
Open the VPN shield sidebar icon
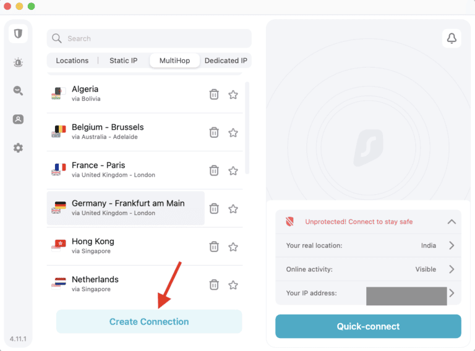(18, 34)
